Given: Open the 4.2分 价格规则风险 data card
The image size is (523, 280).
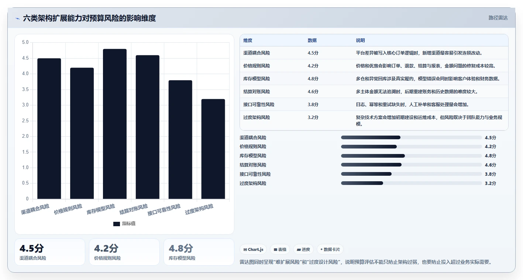Looking at the screenshot, I should pos(124,252).
